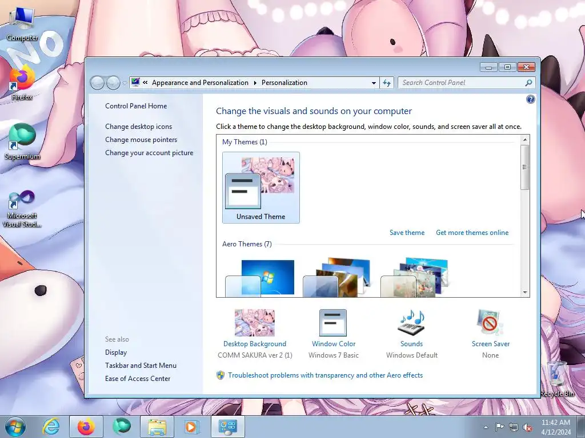
Task: Click the Forward navigation arrow
Action: click(113, 83)
